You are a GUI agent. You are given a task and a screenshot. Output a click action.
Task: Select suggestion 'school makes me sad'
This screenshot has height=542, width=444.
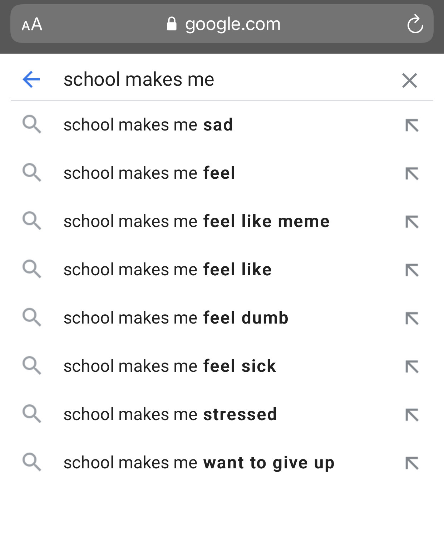coord(222,125)
